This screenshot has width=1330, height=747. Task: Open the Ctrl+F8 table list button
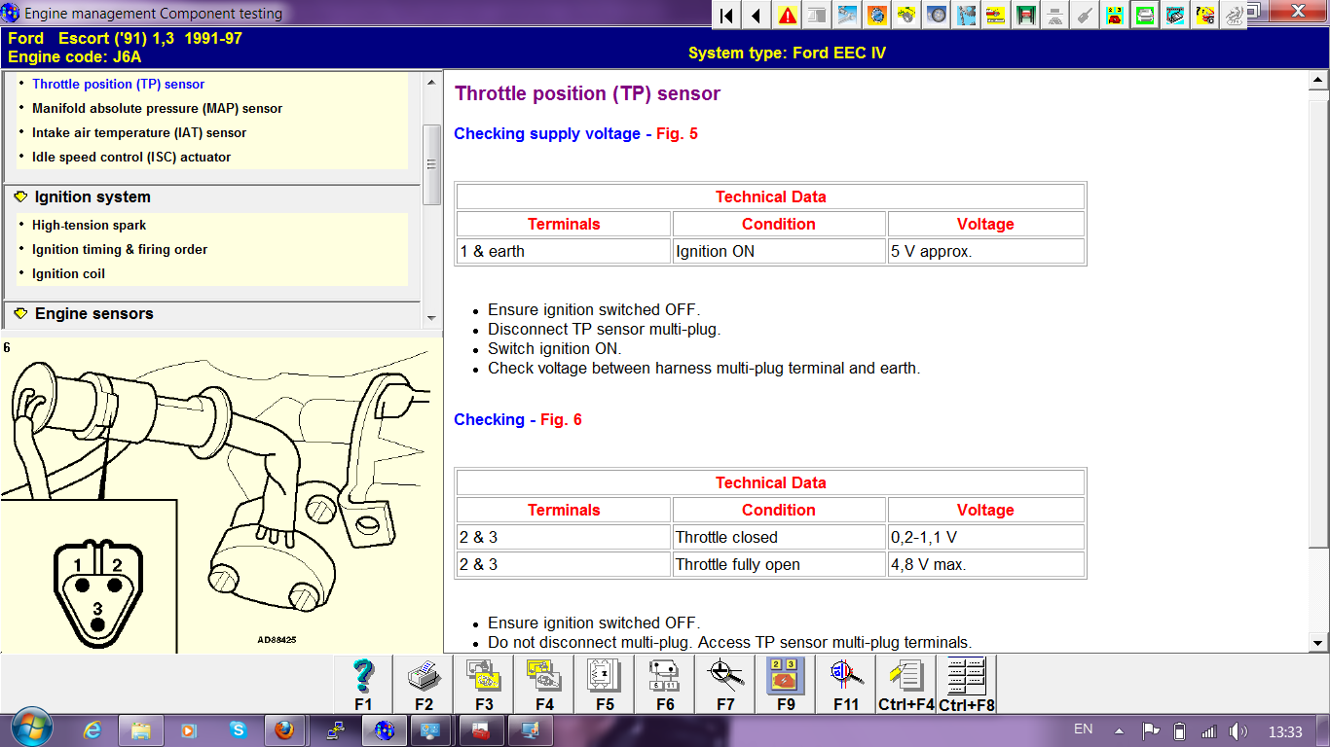(967, 685)
